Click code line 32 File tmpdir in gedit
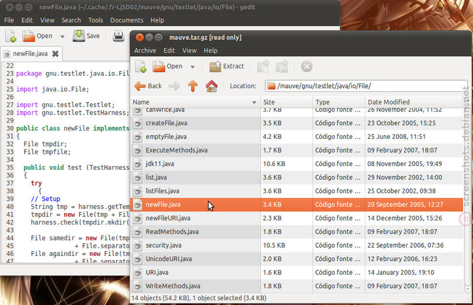 pos(46,144)
